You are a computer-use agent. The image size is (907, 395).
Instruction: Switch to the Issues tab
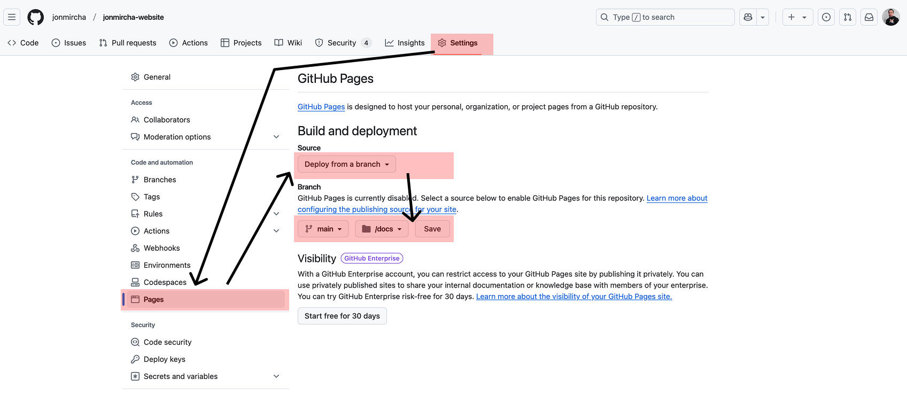click(69, 43)
